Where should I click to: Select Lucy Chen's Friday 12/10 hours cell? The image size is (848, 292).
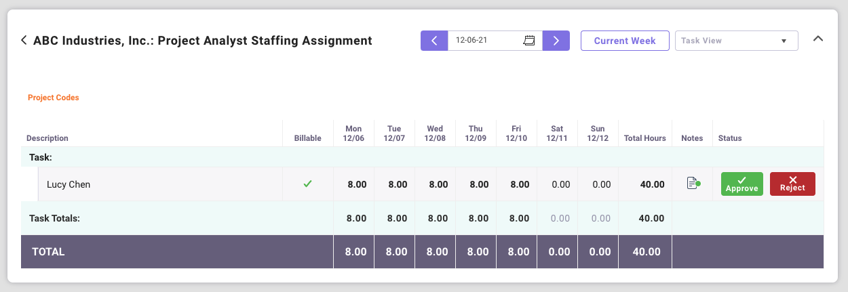pos(519,184)
